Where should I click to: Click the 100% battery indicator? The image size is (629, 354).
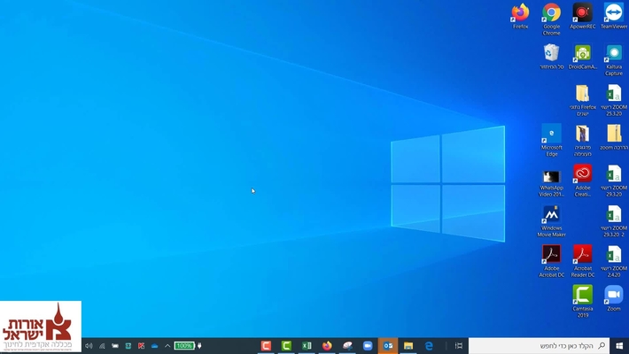pos(184,345)
